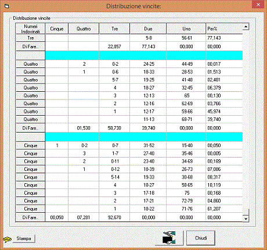Click the window icon in title bar
Image resolution: width=267 pixels, height=250 pixels.
click(7, 6)
